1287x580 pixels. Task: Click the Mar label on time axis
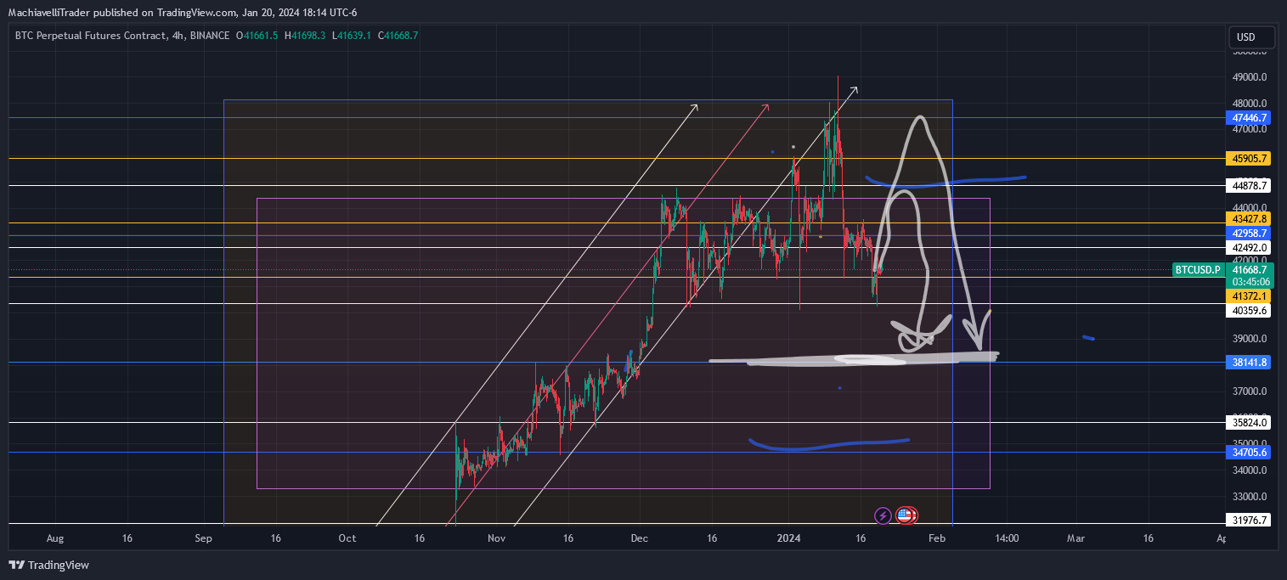[1075, 538]
